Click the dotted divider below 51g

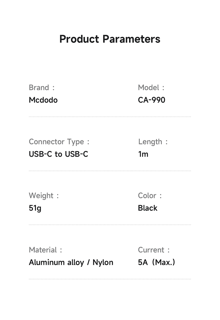(x=110, y=225)
